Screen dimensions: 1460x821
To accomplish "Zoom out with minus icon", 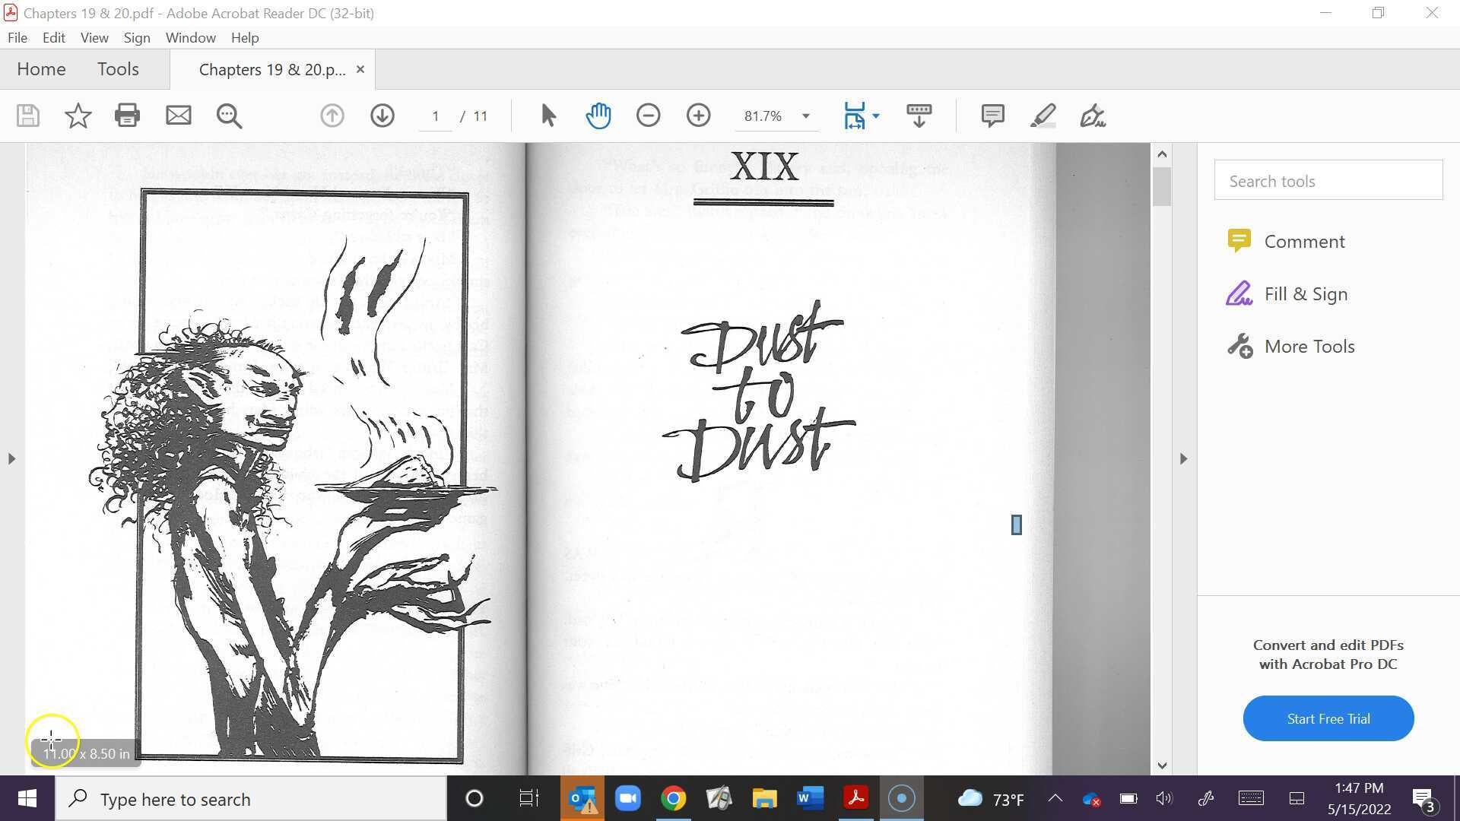I will click(x=648, y=116).
